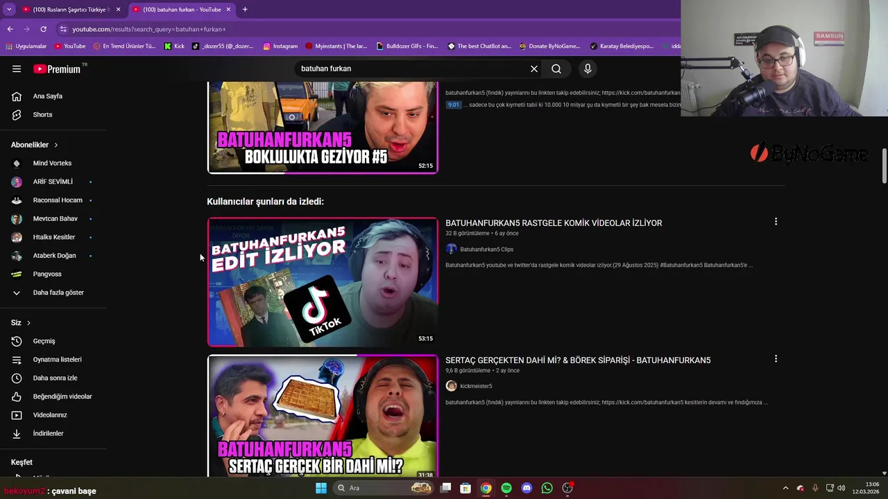Open Mind Vorteks channel subscription

pos(53,163)
